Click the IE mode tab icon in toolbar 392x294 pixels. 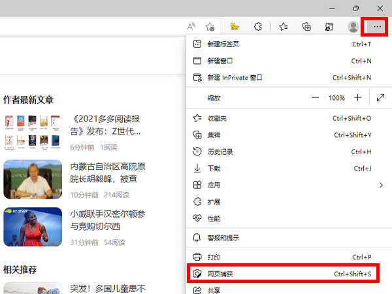[329, 27]
